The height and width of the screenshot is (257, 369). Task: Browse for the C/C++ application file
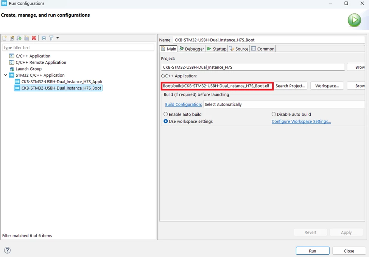tap(356, 86)
